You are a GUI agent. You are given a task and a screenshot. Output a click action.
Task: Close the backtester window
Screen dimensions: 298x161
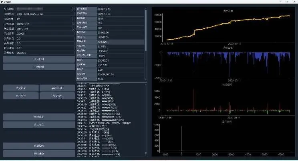(294, 2)
